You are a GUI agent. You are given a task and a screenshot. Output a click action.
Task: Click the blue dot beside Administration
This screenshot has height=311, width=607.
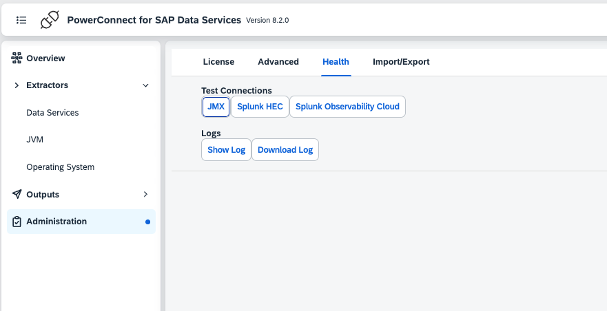pos(147,222)
